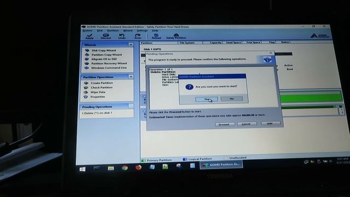Collapse the Pending Operations sidebar panel
350x197 pixels.
[x=131, y=107]
